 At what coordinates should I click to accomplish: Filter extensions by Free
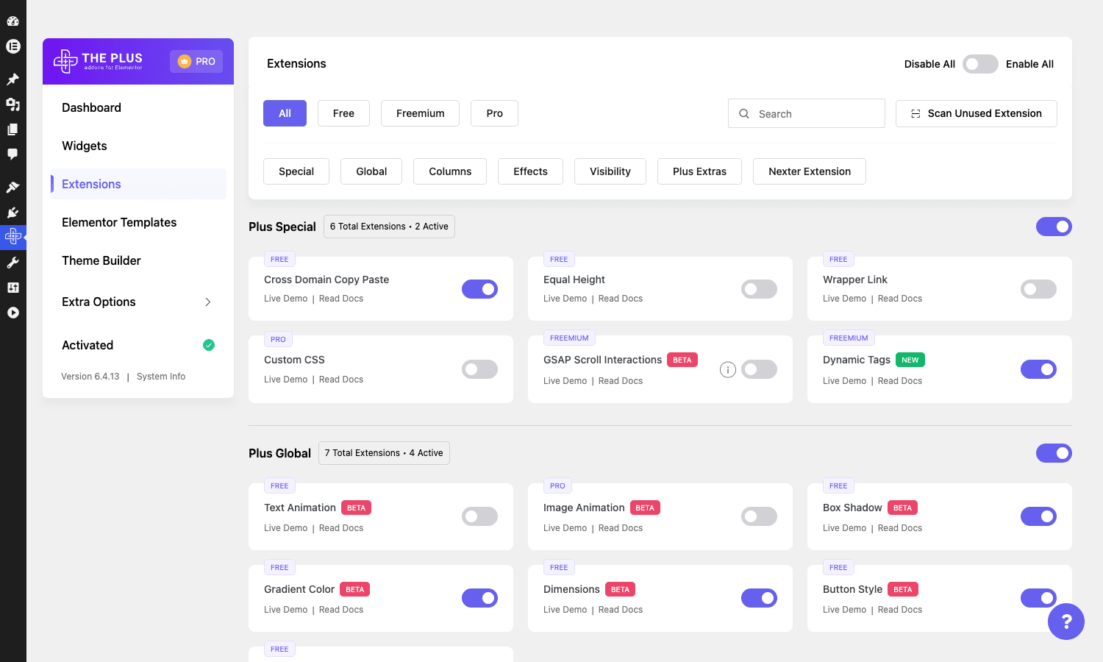coord(343,113)
